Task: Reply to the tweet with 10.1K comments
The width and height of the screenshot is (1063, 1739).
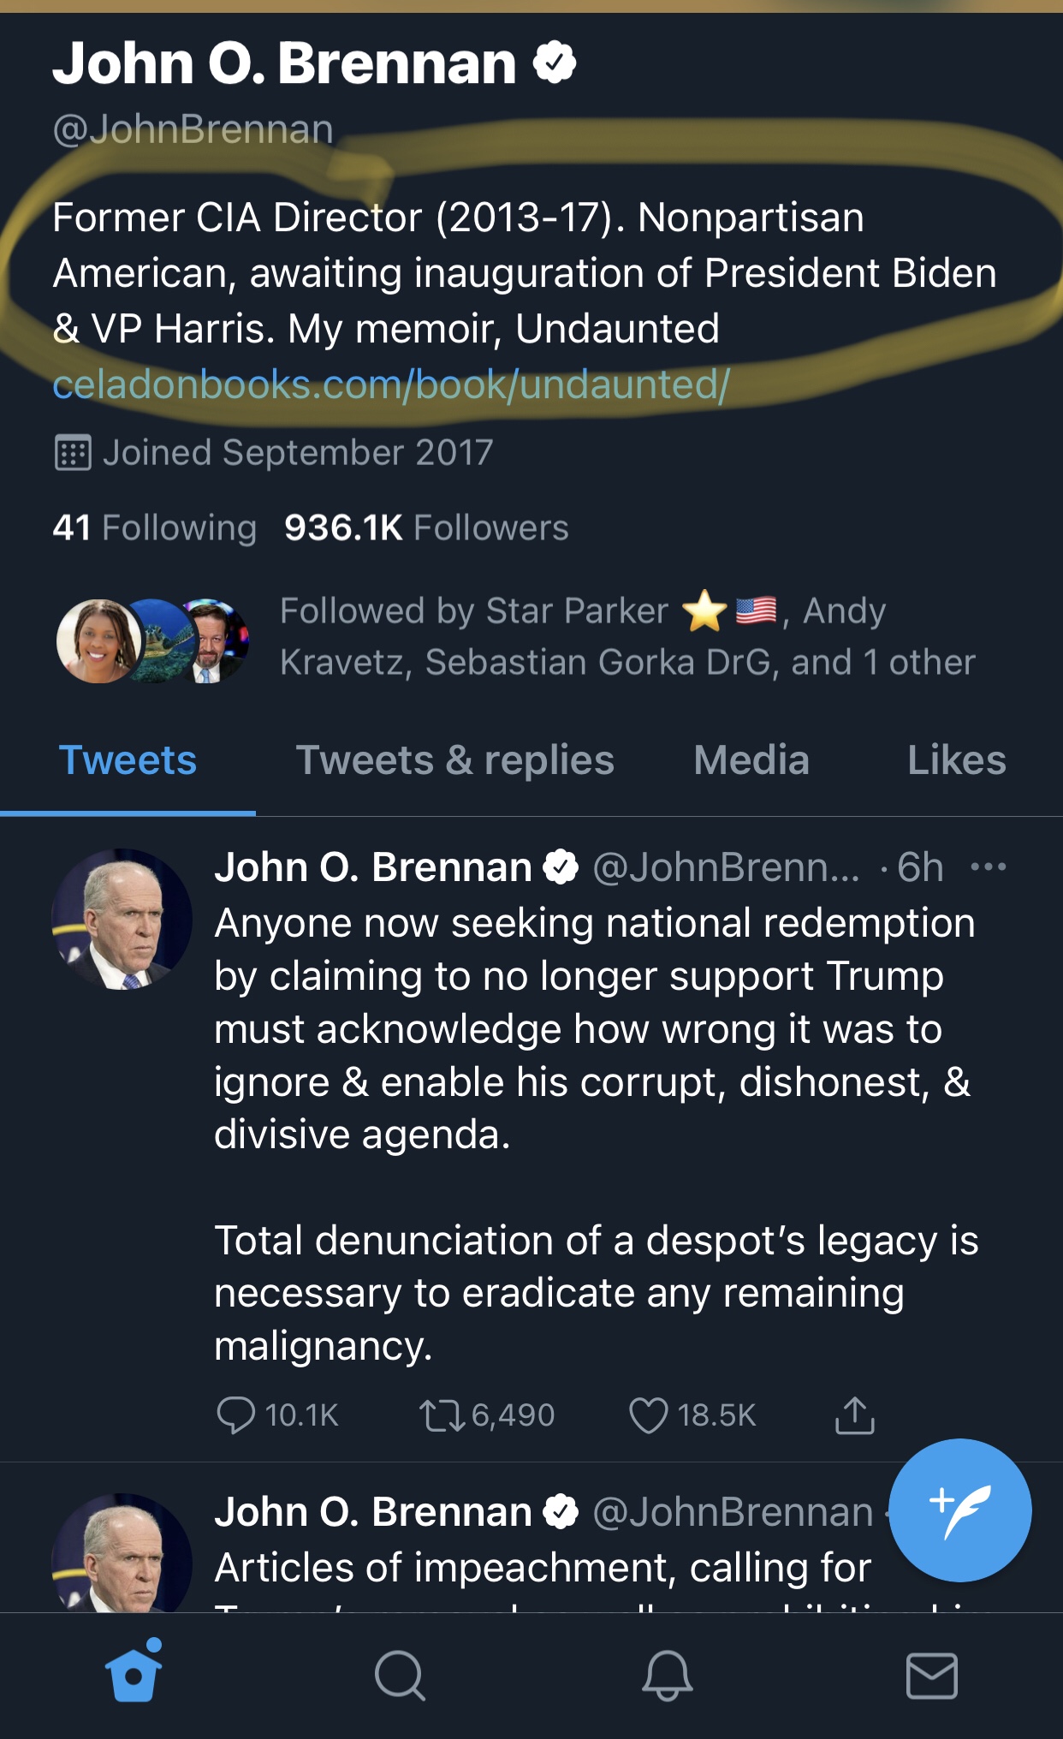Action: (x=236, y=1414)
